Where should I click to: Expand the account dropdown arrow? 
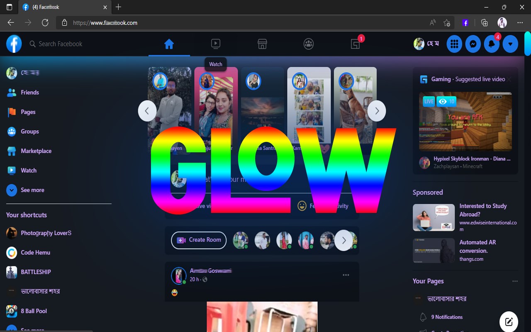pyautogui.click(x=510, y=44)
